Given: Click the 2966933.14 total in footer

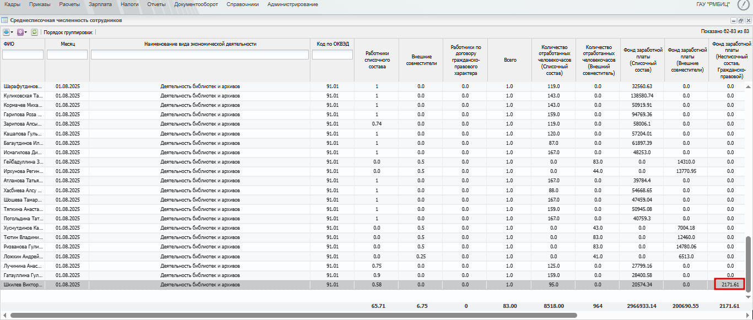Looking at the screenshot, I should (642, 306).
